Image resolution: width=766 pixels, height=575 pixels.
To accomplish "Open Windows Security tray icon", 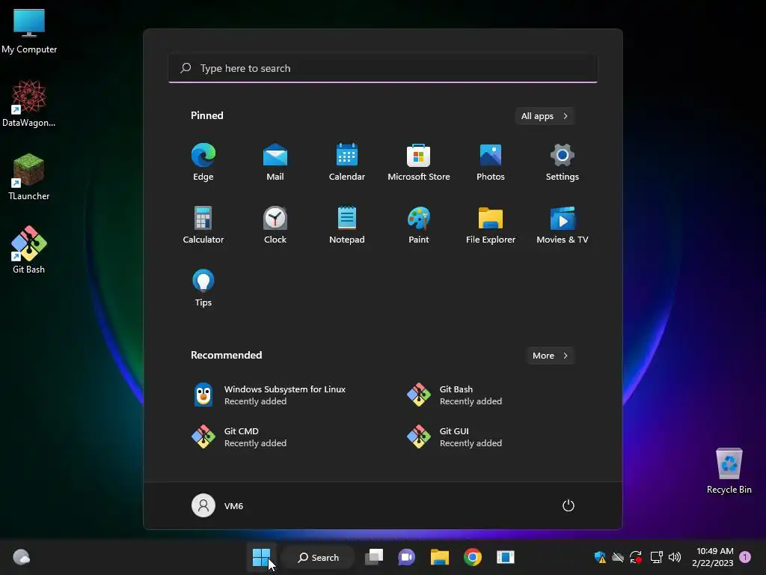I will click(600, 557).
